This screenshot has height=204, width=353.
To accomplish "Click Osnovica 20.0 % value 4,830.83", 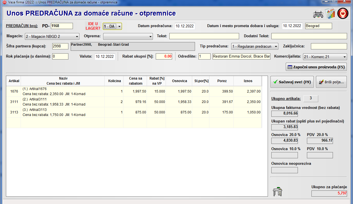I will (285, 141).
